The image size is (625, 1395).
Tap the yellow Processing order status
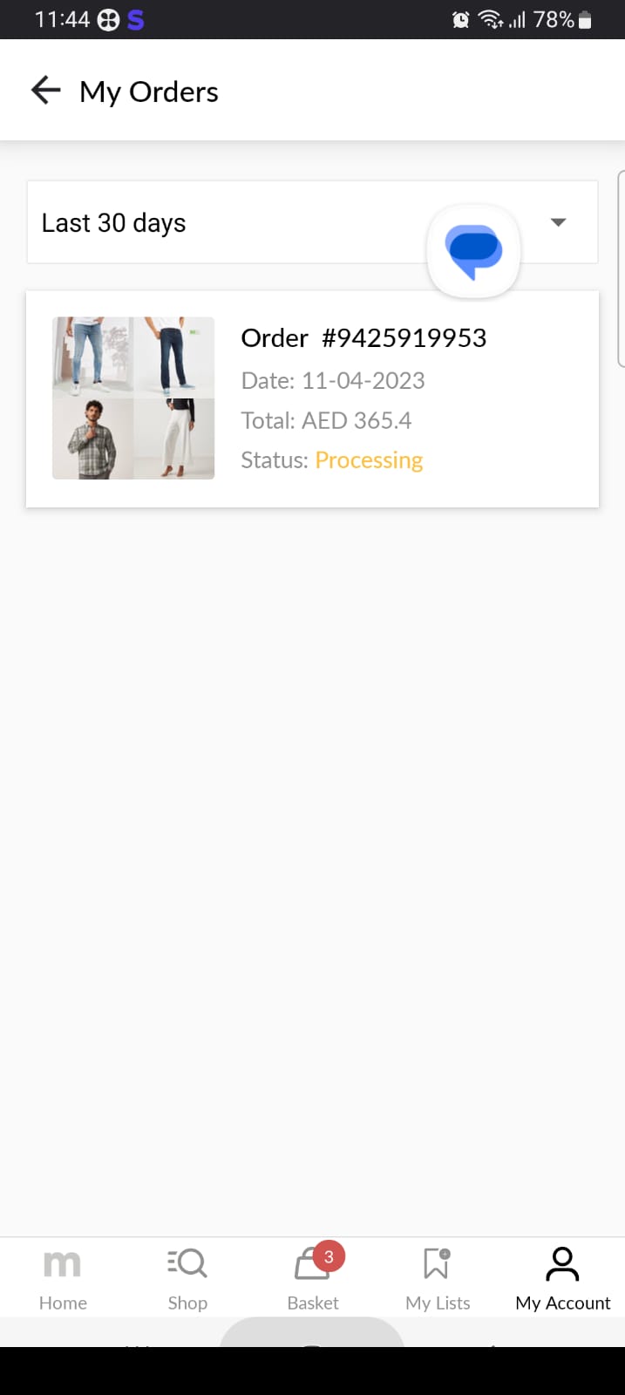[369, 460]
